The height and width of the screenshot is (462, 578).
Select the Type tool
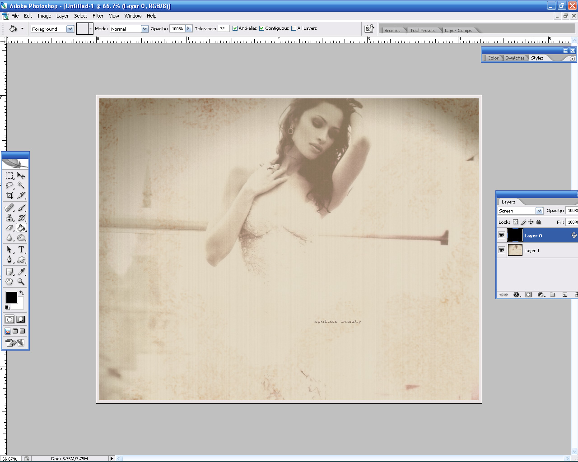click(21, 249)
